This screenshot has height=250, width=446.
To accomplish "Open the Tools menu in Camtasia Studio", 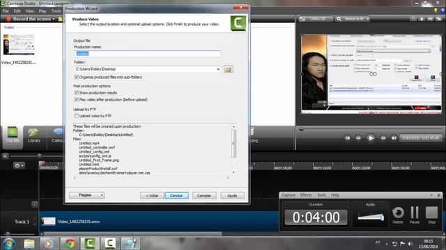I will (x=56, y=11).
